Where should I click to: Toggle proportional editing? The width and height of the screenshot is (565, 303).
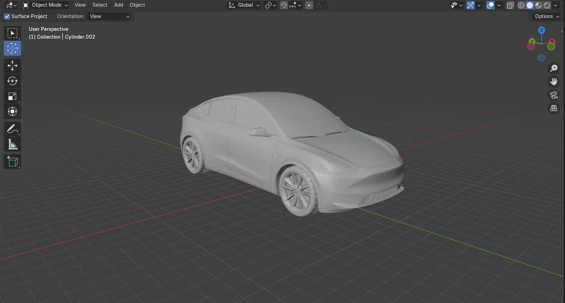point(309,5)
